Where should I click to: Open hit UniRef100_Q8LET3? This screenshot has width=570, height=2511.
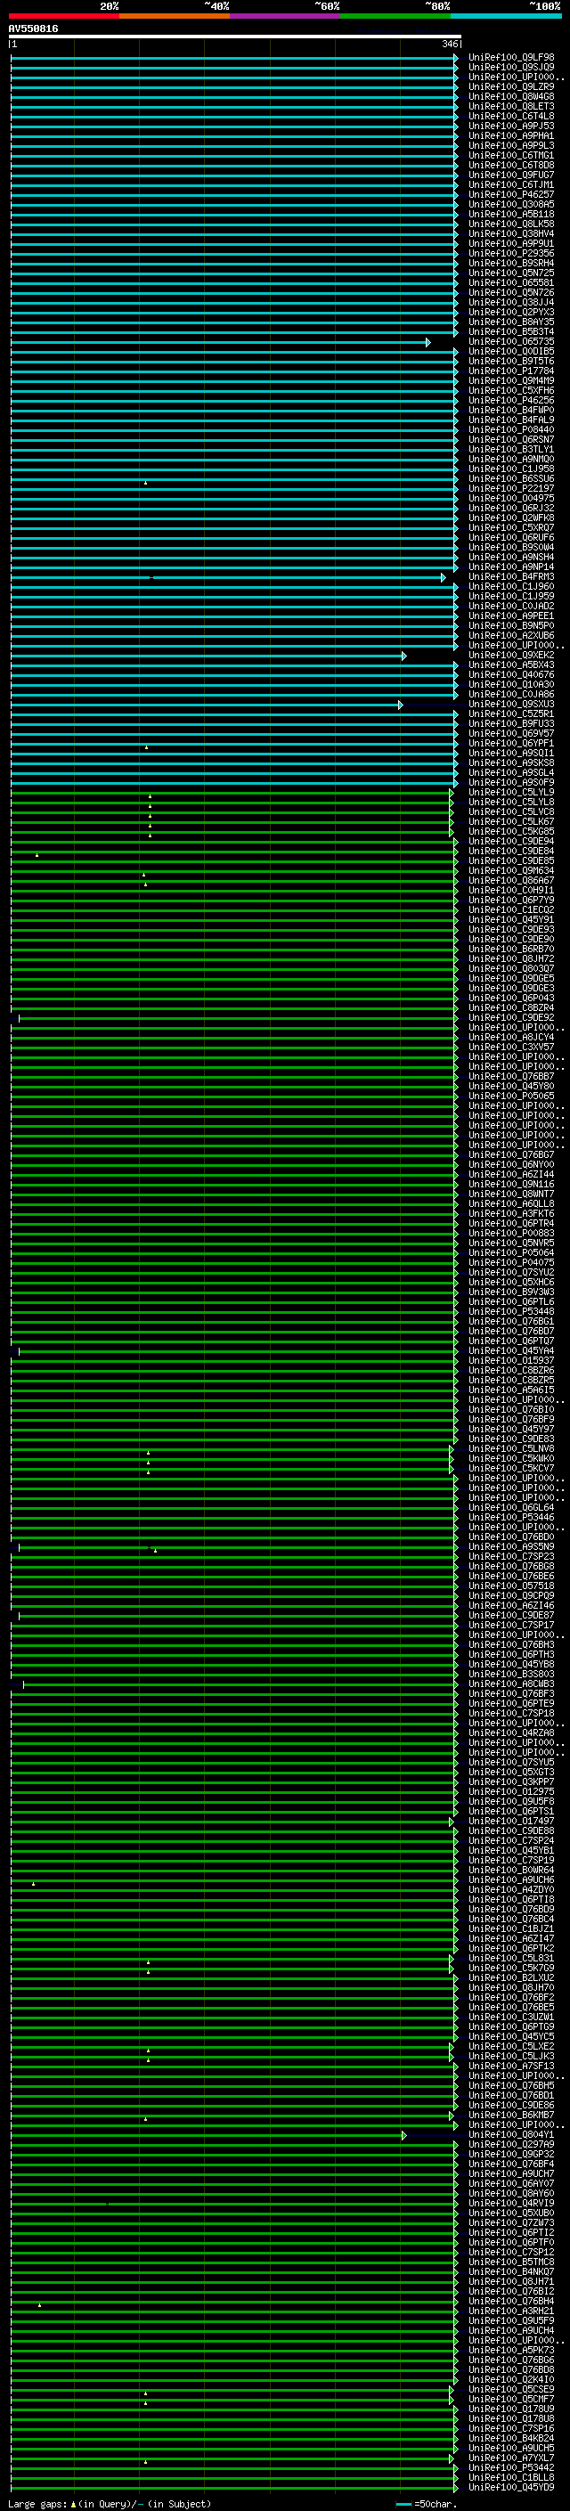(511, 106)
